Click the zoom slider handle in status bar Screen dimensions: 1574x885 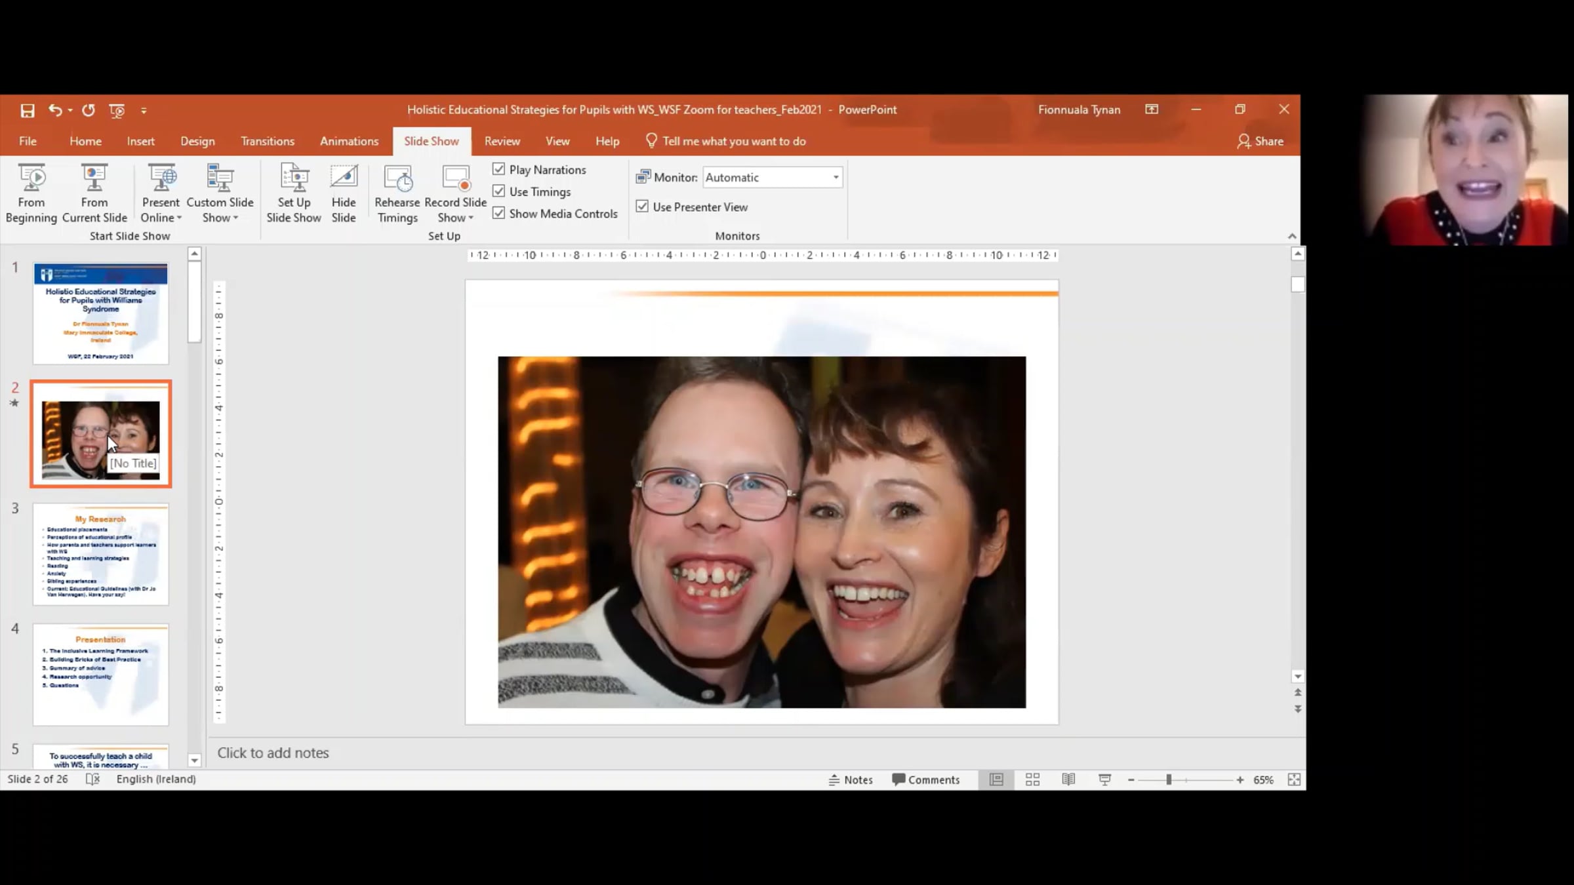tap(1169, 779)
